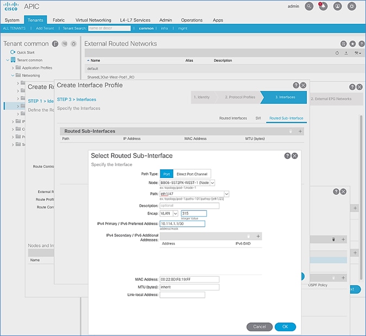
Task: Open the search icon in APIC header
Action: click(x=309, y=7)
